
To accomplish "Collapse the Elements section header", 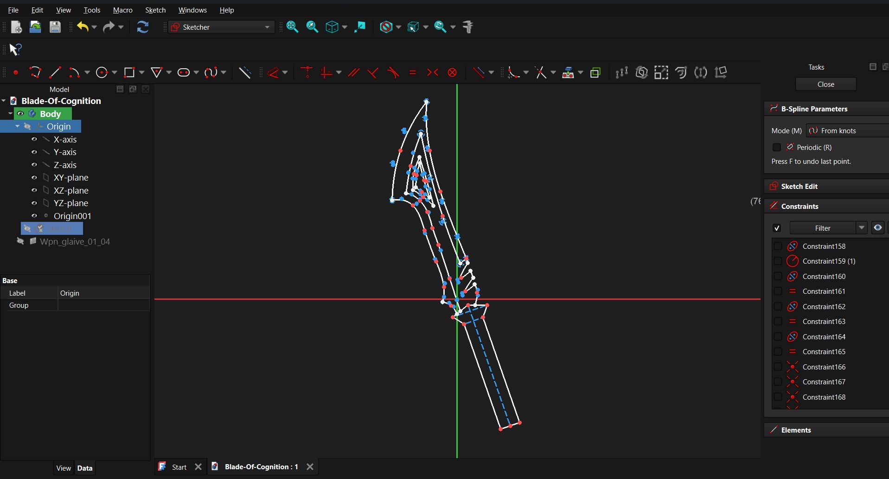I will click(826, 430).
